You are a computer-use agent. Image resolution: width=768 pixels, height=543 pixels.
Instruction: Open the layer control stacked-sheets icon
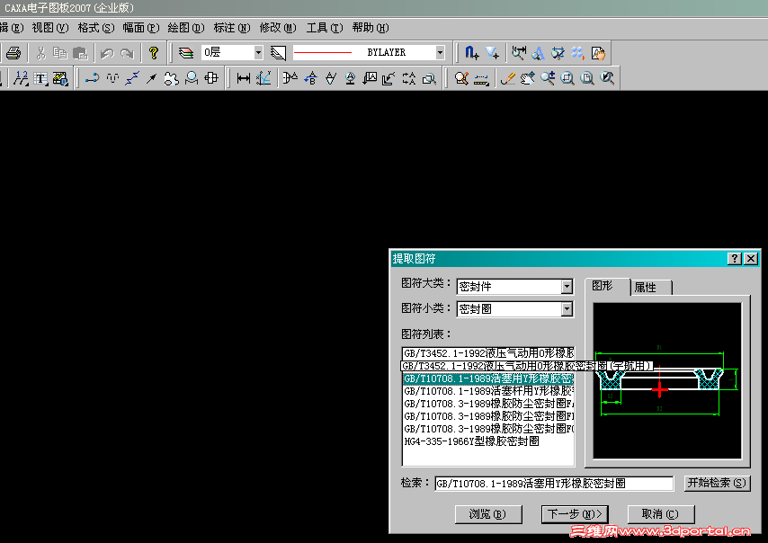pyautogui.click(x=186, y=52)
